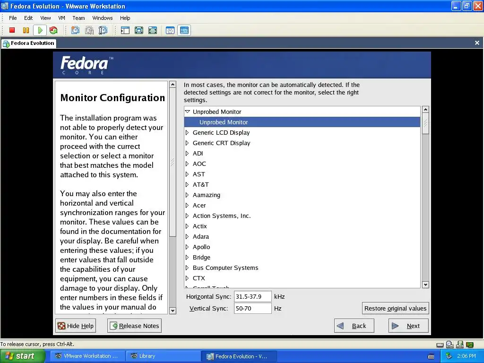This screenshot has height=363, width=484.
Task: Expand the Acer monitor group
Action: point(187,205)
